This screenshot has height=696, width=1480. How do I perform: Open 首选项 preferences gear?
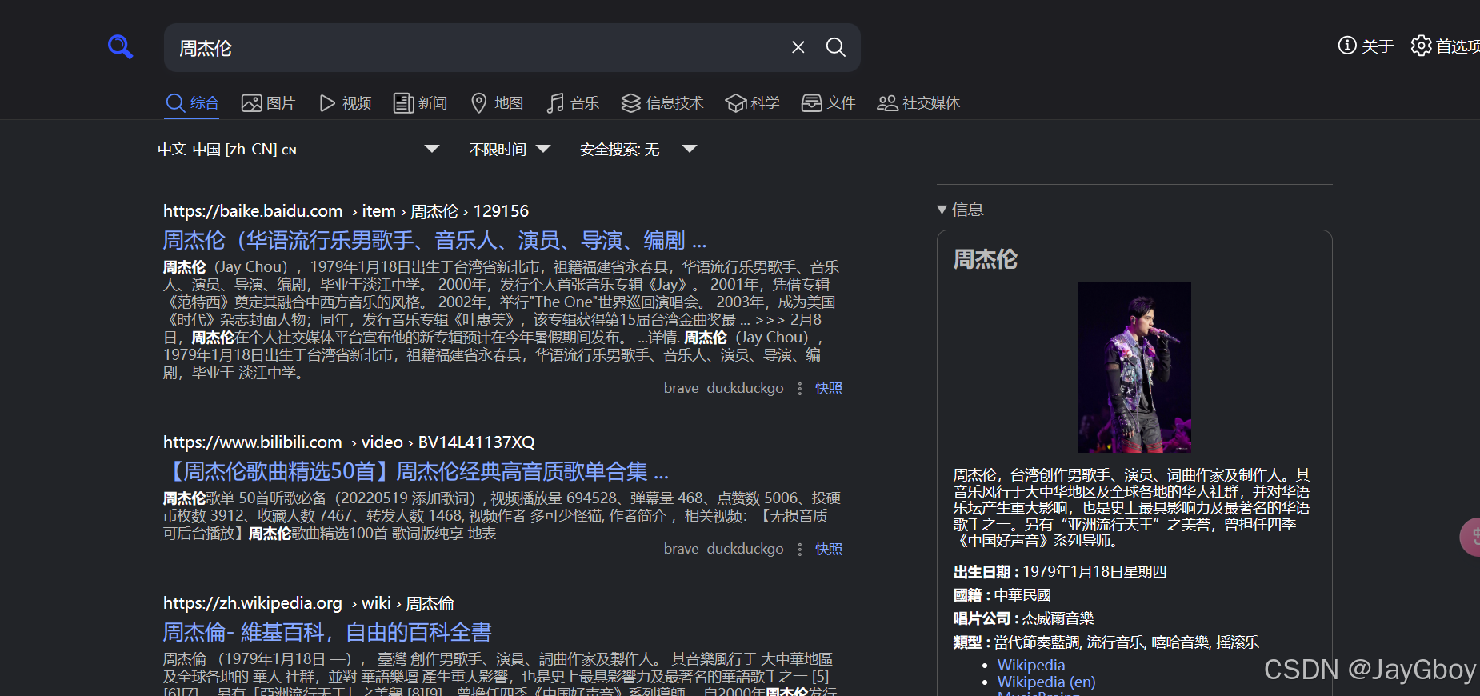tap(1445, 46)
